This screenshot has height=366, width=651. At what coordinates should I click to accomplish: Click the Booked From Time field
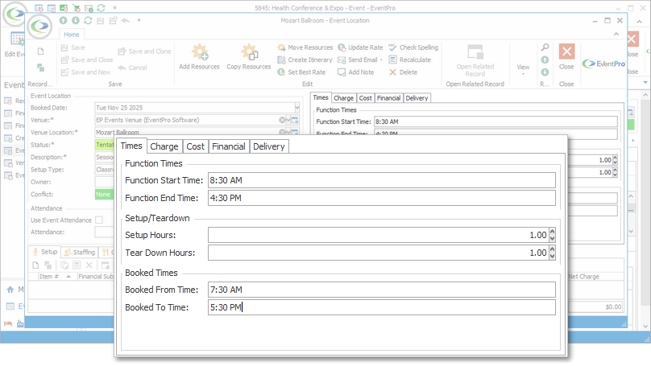382,290
